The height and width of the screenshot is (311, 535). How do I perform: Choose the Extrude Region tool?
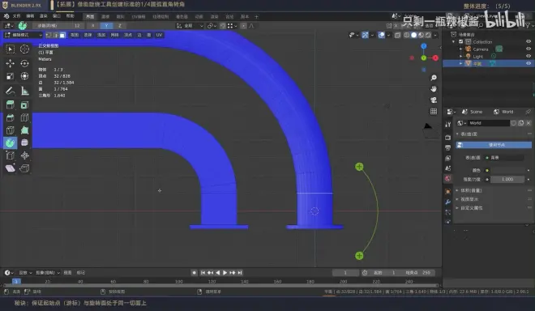pyautogui.click(x=11, y=104)
